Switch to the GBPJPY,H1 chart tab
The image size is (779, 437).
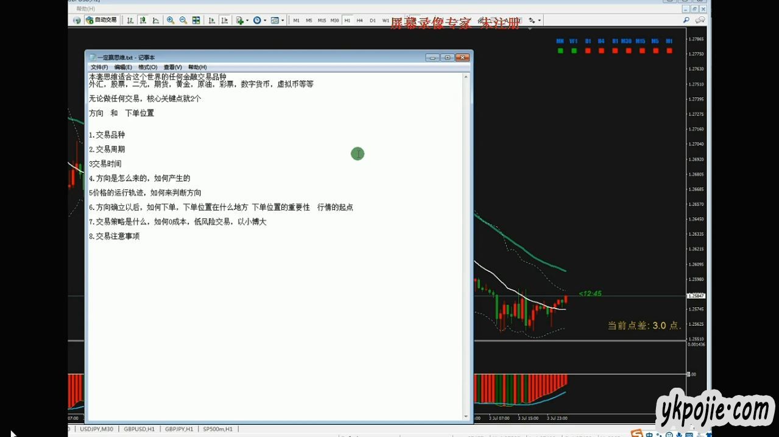(x=179, y=429)
